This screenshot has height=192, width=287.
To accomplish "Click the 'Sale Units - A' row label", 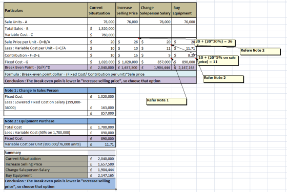I will click(46, 22).
